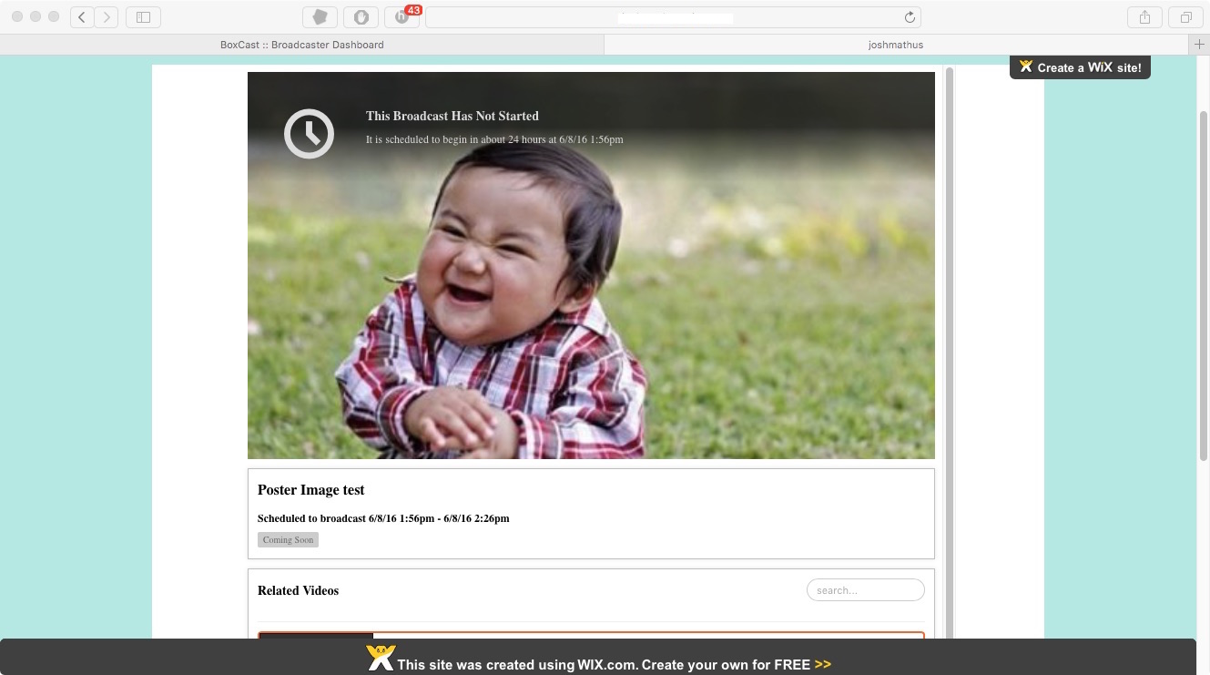Click the first related video thumbnail
The height and width of the screenshot is (675, 1210).
click(x=316, y=635)
